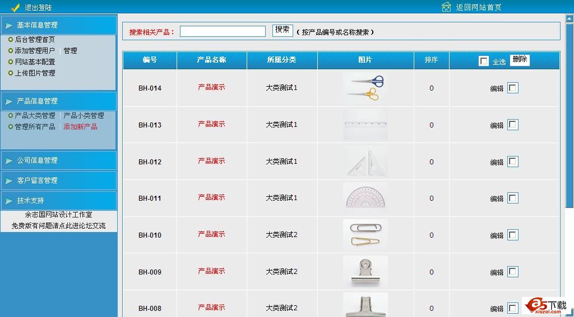Screen dimensions: 574x317
Task: Open 上传图片管理 menu item
Action: tap(35, 73)
